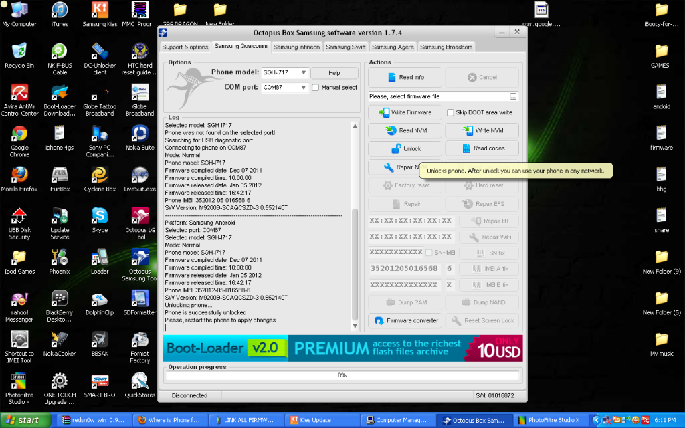Click the Write NVM button

[x=482, y=130]
